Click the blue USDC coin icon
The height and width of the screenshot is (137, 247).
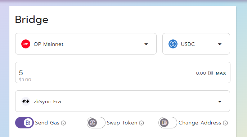coord(173,44)
